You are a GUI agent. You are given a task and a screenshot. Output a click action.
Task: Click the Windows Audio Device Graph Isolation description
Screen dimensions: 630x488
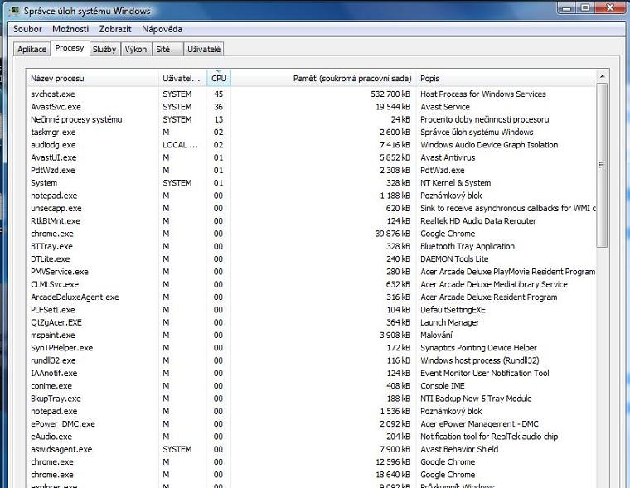click(489, 145)
